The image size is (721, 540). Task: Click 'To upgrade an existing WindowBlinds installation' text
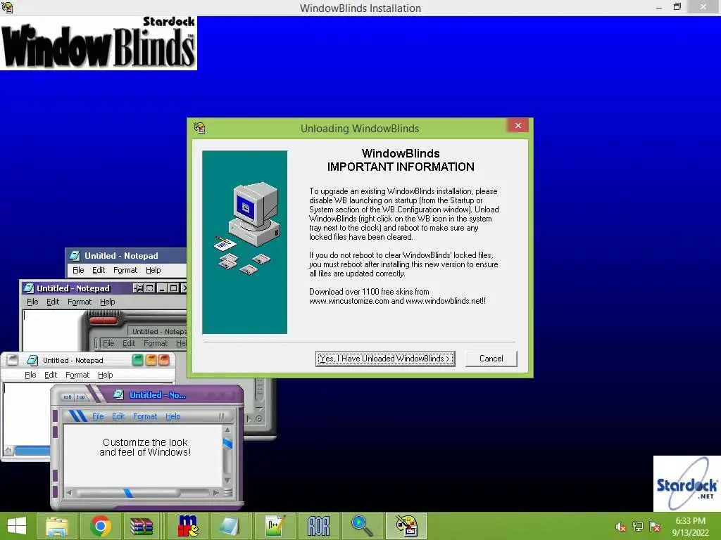click(403, 214)
